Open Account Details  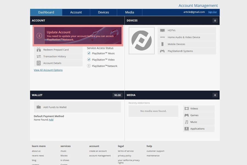[58, 63]
